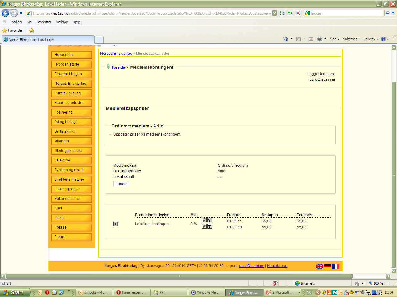This screenshot has width=397, height=297.
Task: Open the Pollinering sidebar button
Action: pyautogui.click(x=72, y=112)
